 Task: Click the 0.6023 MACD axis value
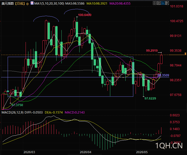(175, 115)
